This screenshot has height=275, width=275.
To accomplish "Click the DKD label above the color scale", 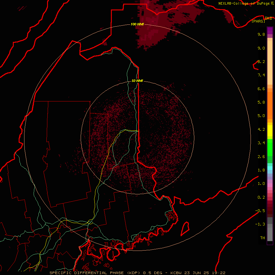I will [269, 18].
